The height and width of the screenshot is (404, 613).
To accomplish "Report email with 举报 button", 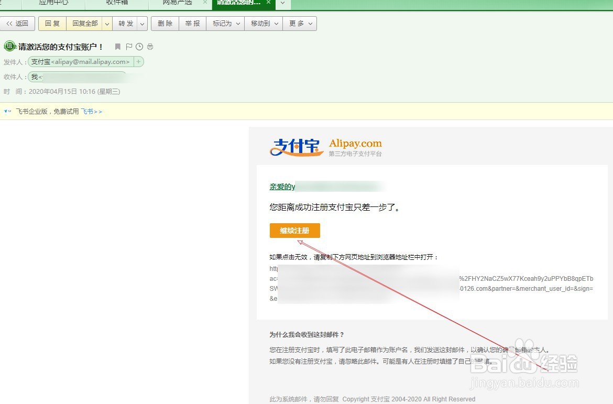I will [x=193, y=24].
